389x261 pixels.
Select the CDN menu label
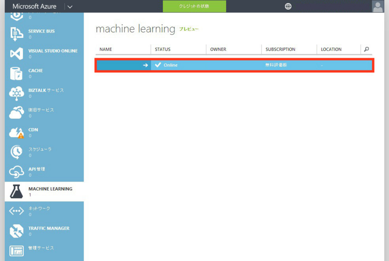tap(33, 130)
